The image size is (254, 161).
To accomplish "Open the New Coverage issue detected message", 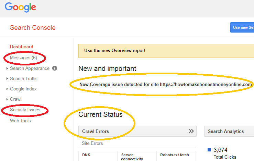I will (x=166, y=85).
